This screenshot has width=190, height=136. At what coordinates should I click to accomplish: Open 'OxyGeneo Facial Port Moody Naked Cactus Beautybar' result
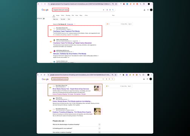pos(73,43)
